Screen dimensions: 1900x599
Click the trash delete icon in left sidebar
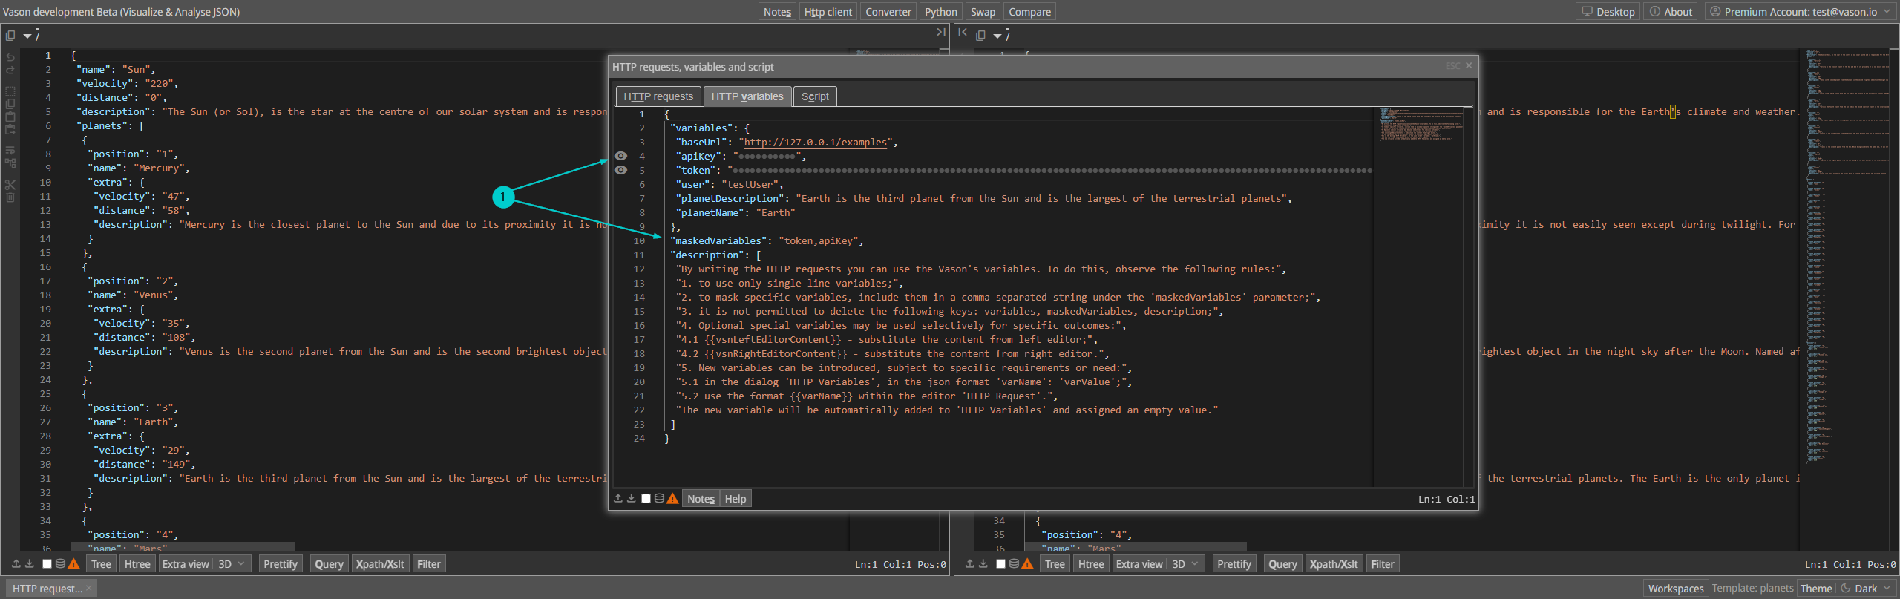point(10,197)
